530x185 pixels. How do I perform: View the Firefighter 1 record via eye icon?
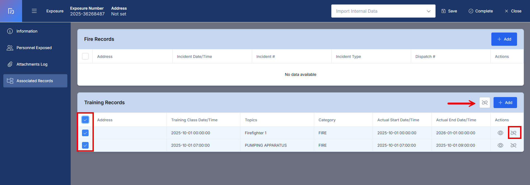[500, 133]
